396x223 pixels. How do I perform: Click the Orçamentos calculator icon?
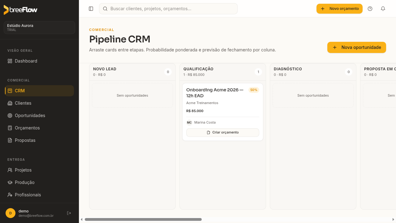point(10,128)
